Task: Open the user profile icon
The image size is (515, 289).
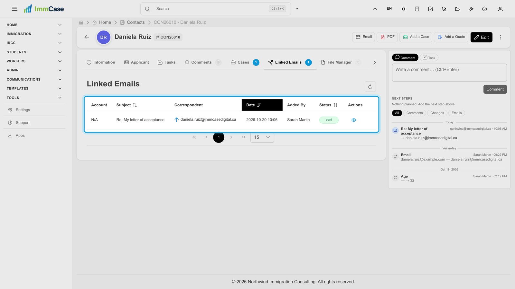Action: (x=500, y=9)
